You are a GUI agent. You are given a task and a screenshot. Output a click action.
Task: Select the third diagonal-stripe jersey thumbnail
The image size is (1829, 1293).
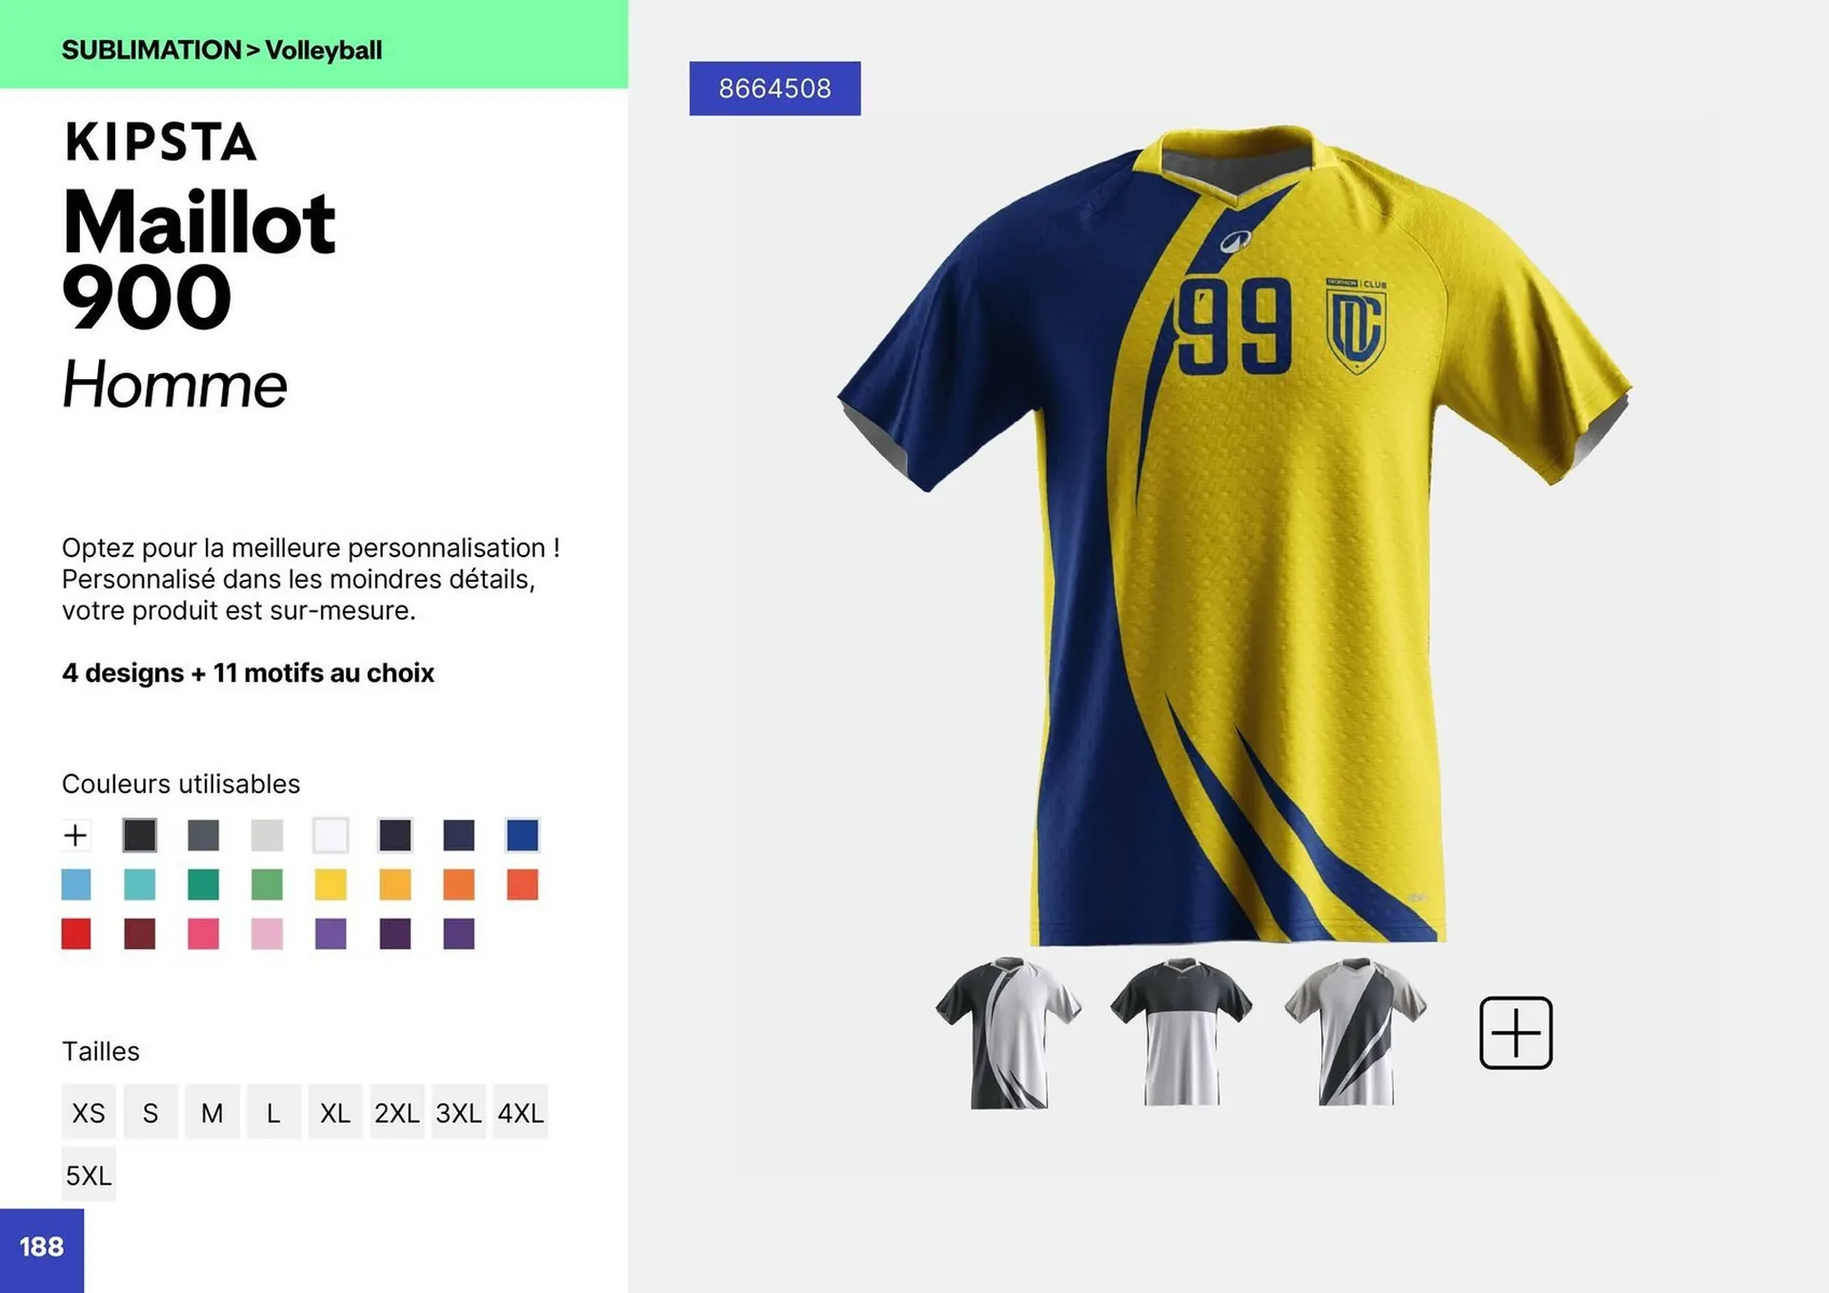pos(1356,1033)
